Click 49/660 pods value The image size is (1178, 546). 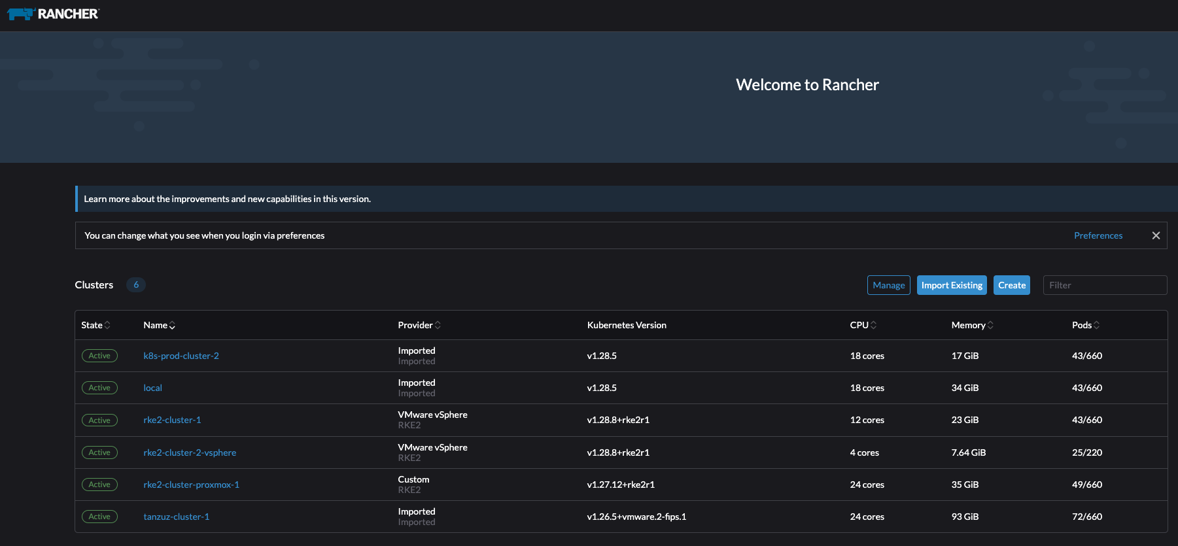pyautogui.click(x=1086, y=485)
